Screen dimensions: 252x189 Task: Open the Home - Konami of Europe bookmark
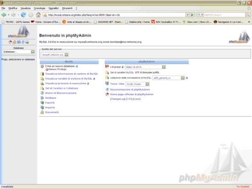point(46,22)
